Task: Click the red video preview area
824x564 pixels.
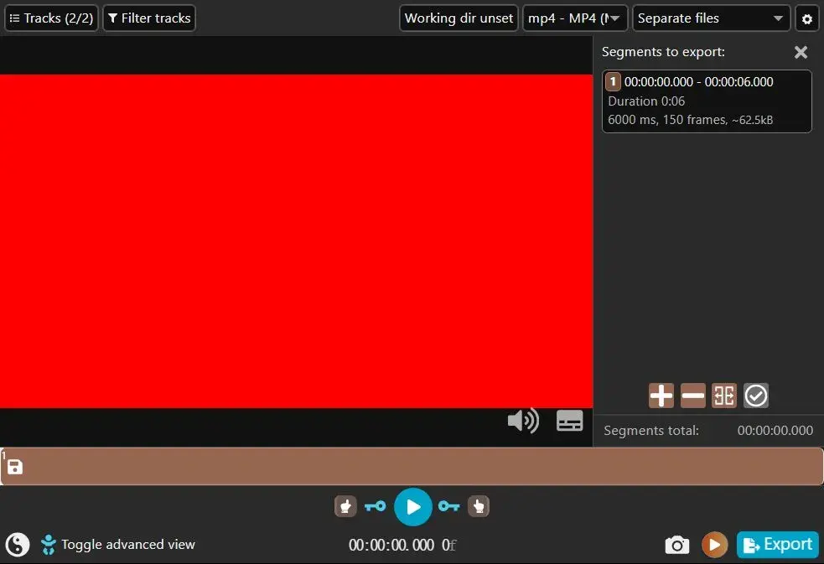Action: tap(297, 241)
